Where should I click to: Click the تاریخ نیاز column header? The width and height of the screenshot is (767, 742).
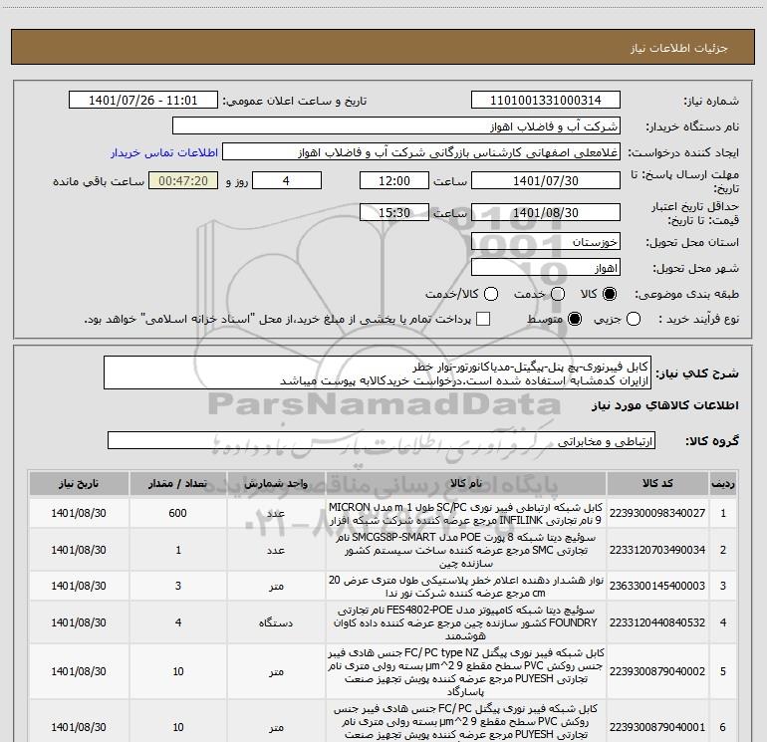pos(79,483)
